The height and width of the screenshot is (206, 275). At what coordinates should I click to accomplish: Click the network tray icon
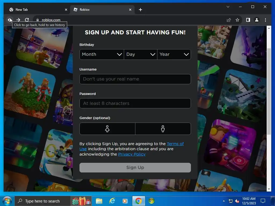click(231, 201)
